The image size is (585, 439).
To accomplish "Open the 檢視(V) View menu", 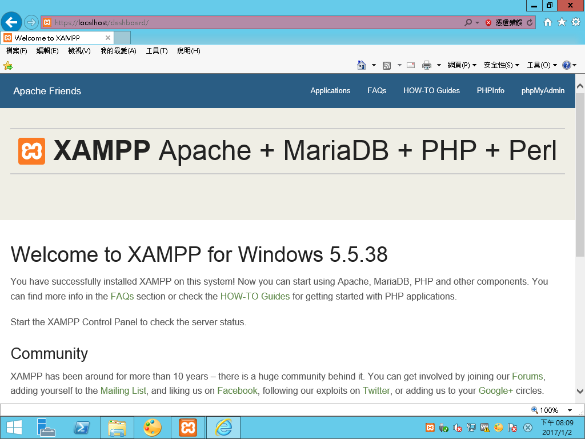I will [x=79, y=51].
